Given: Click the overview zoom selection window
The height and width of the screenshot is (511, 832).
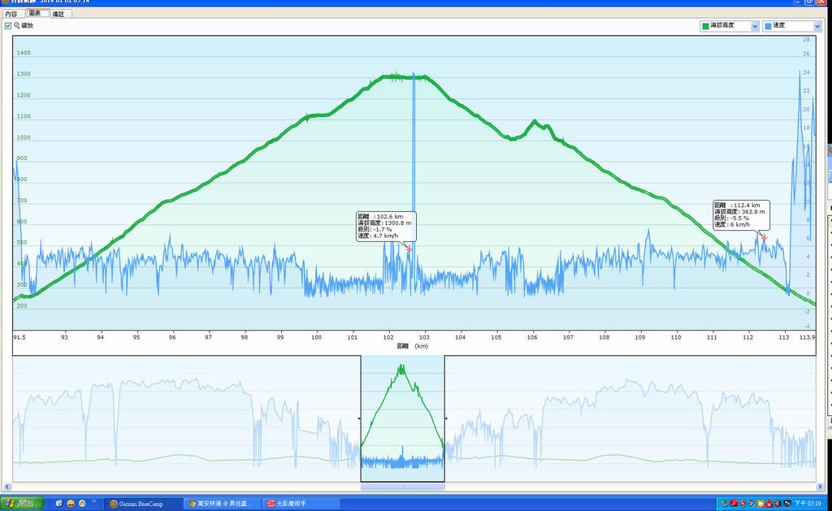Looking at the screenshot, I should 403,418.
